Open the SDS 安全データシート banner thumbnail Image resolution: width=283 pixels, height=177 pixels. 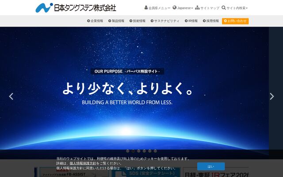(146, 172)
